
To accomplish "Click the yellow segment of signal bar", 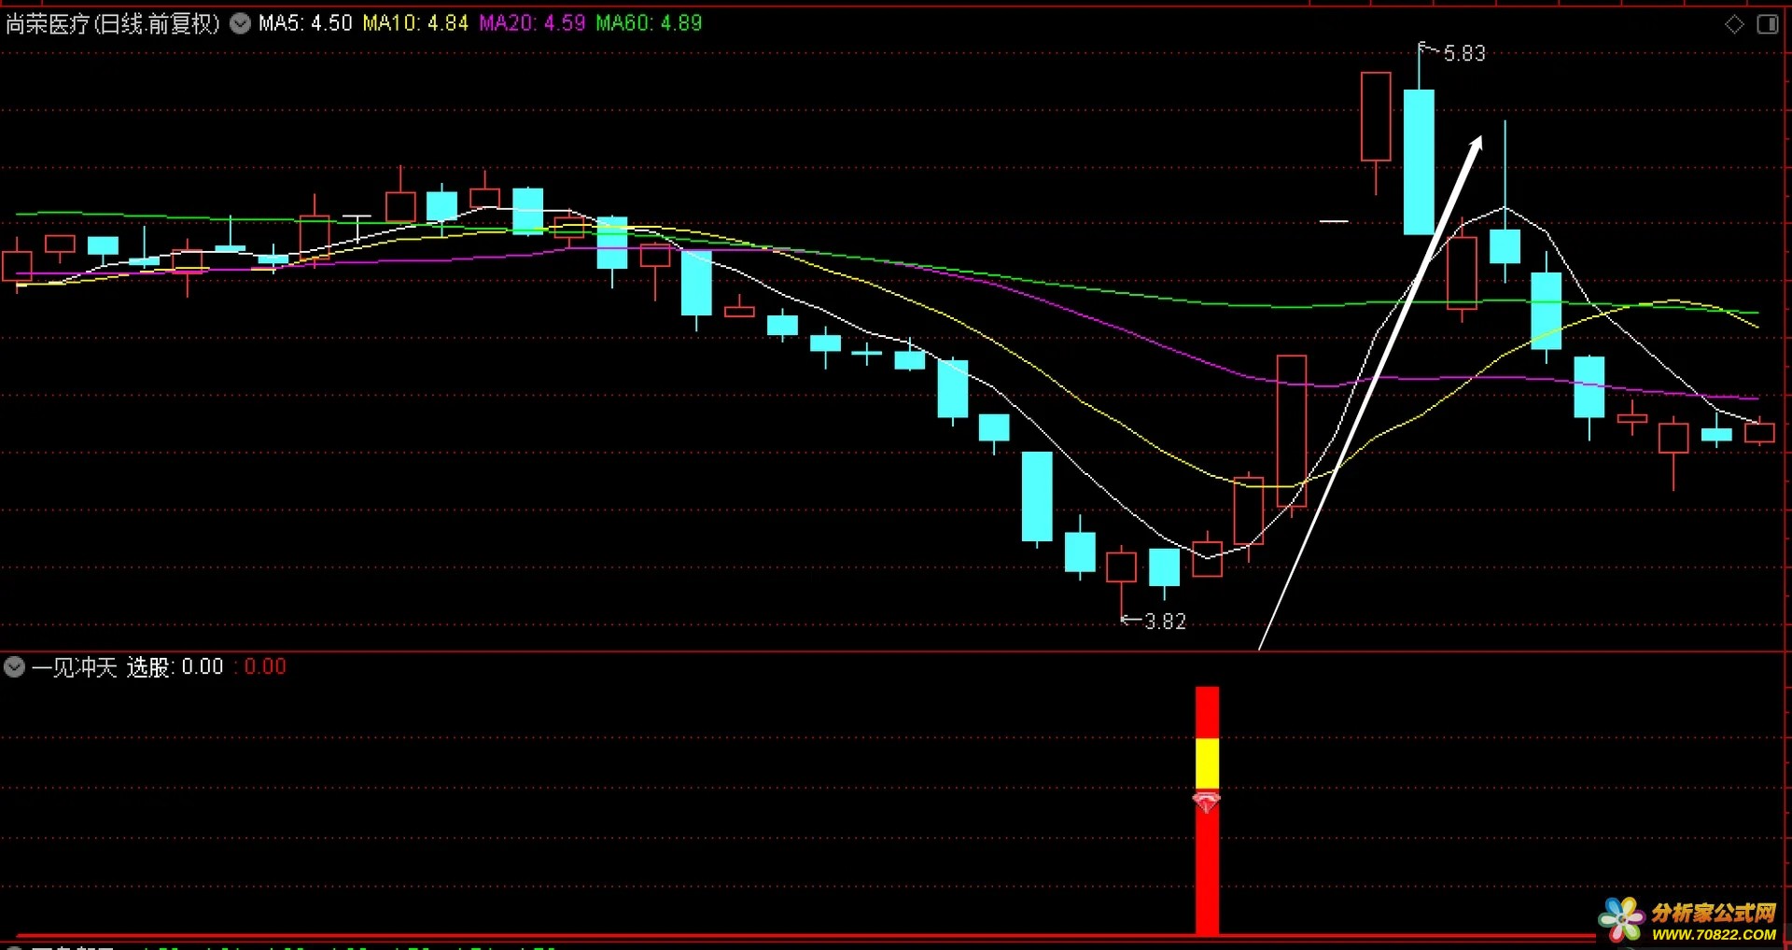I will [x=1207, y=762].
